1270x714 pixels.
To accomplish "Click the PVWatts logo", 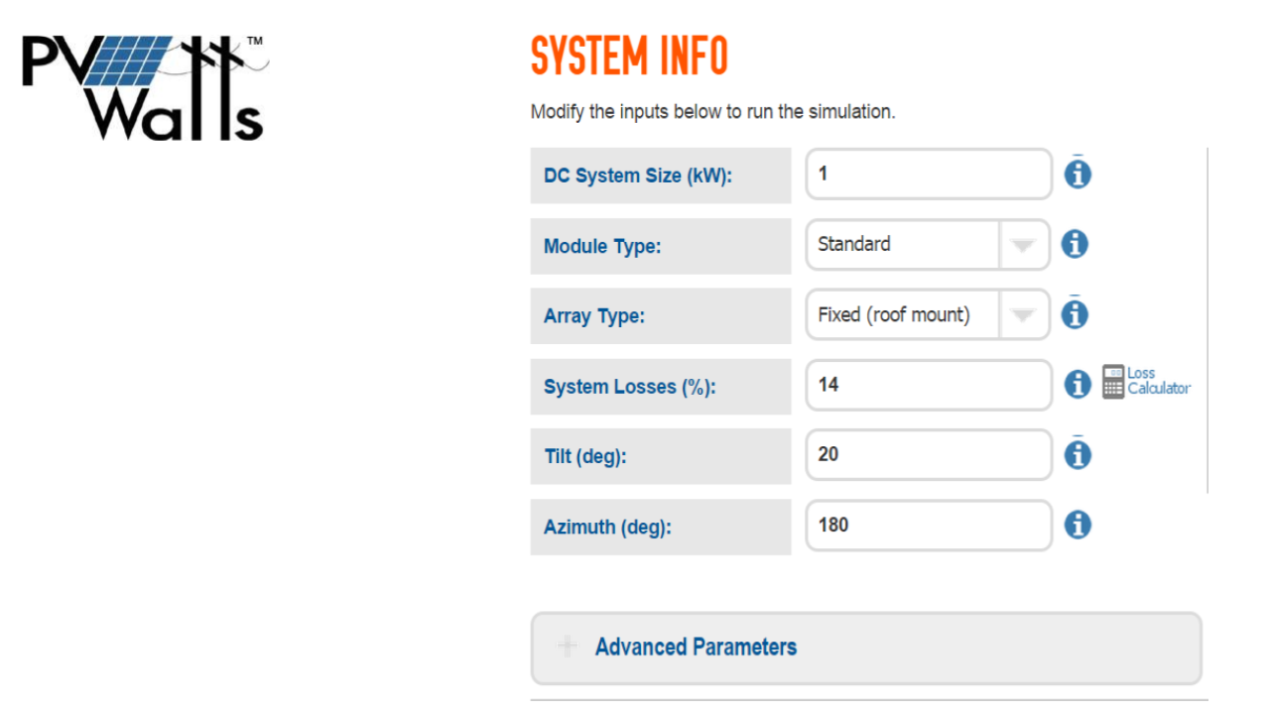I will 144,87.
